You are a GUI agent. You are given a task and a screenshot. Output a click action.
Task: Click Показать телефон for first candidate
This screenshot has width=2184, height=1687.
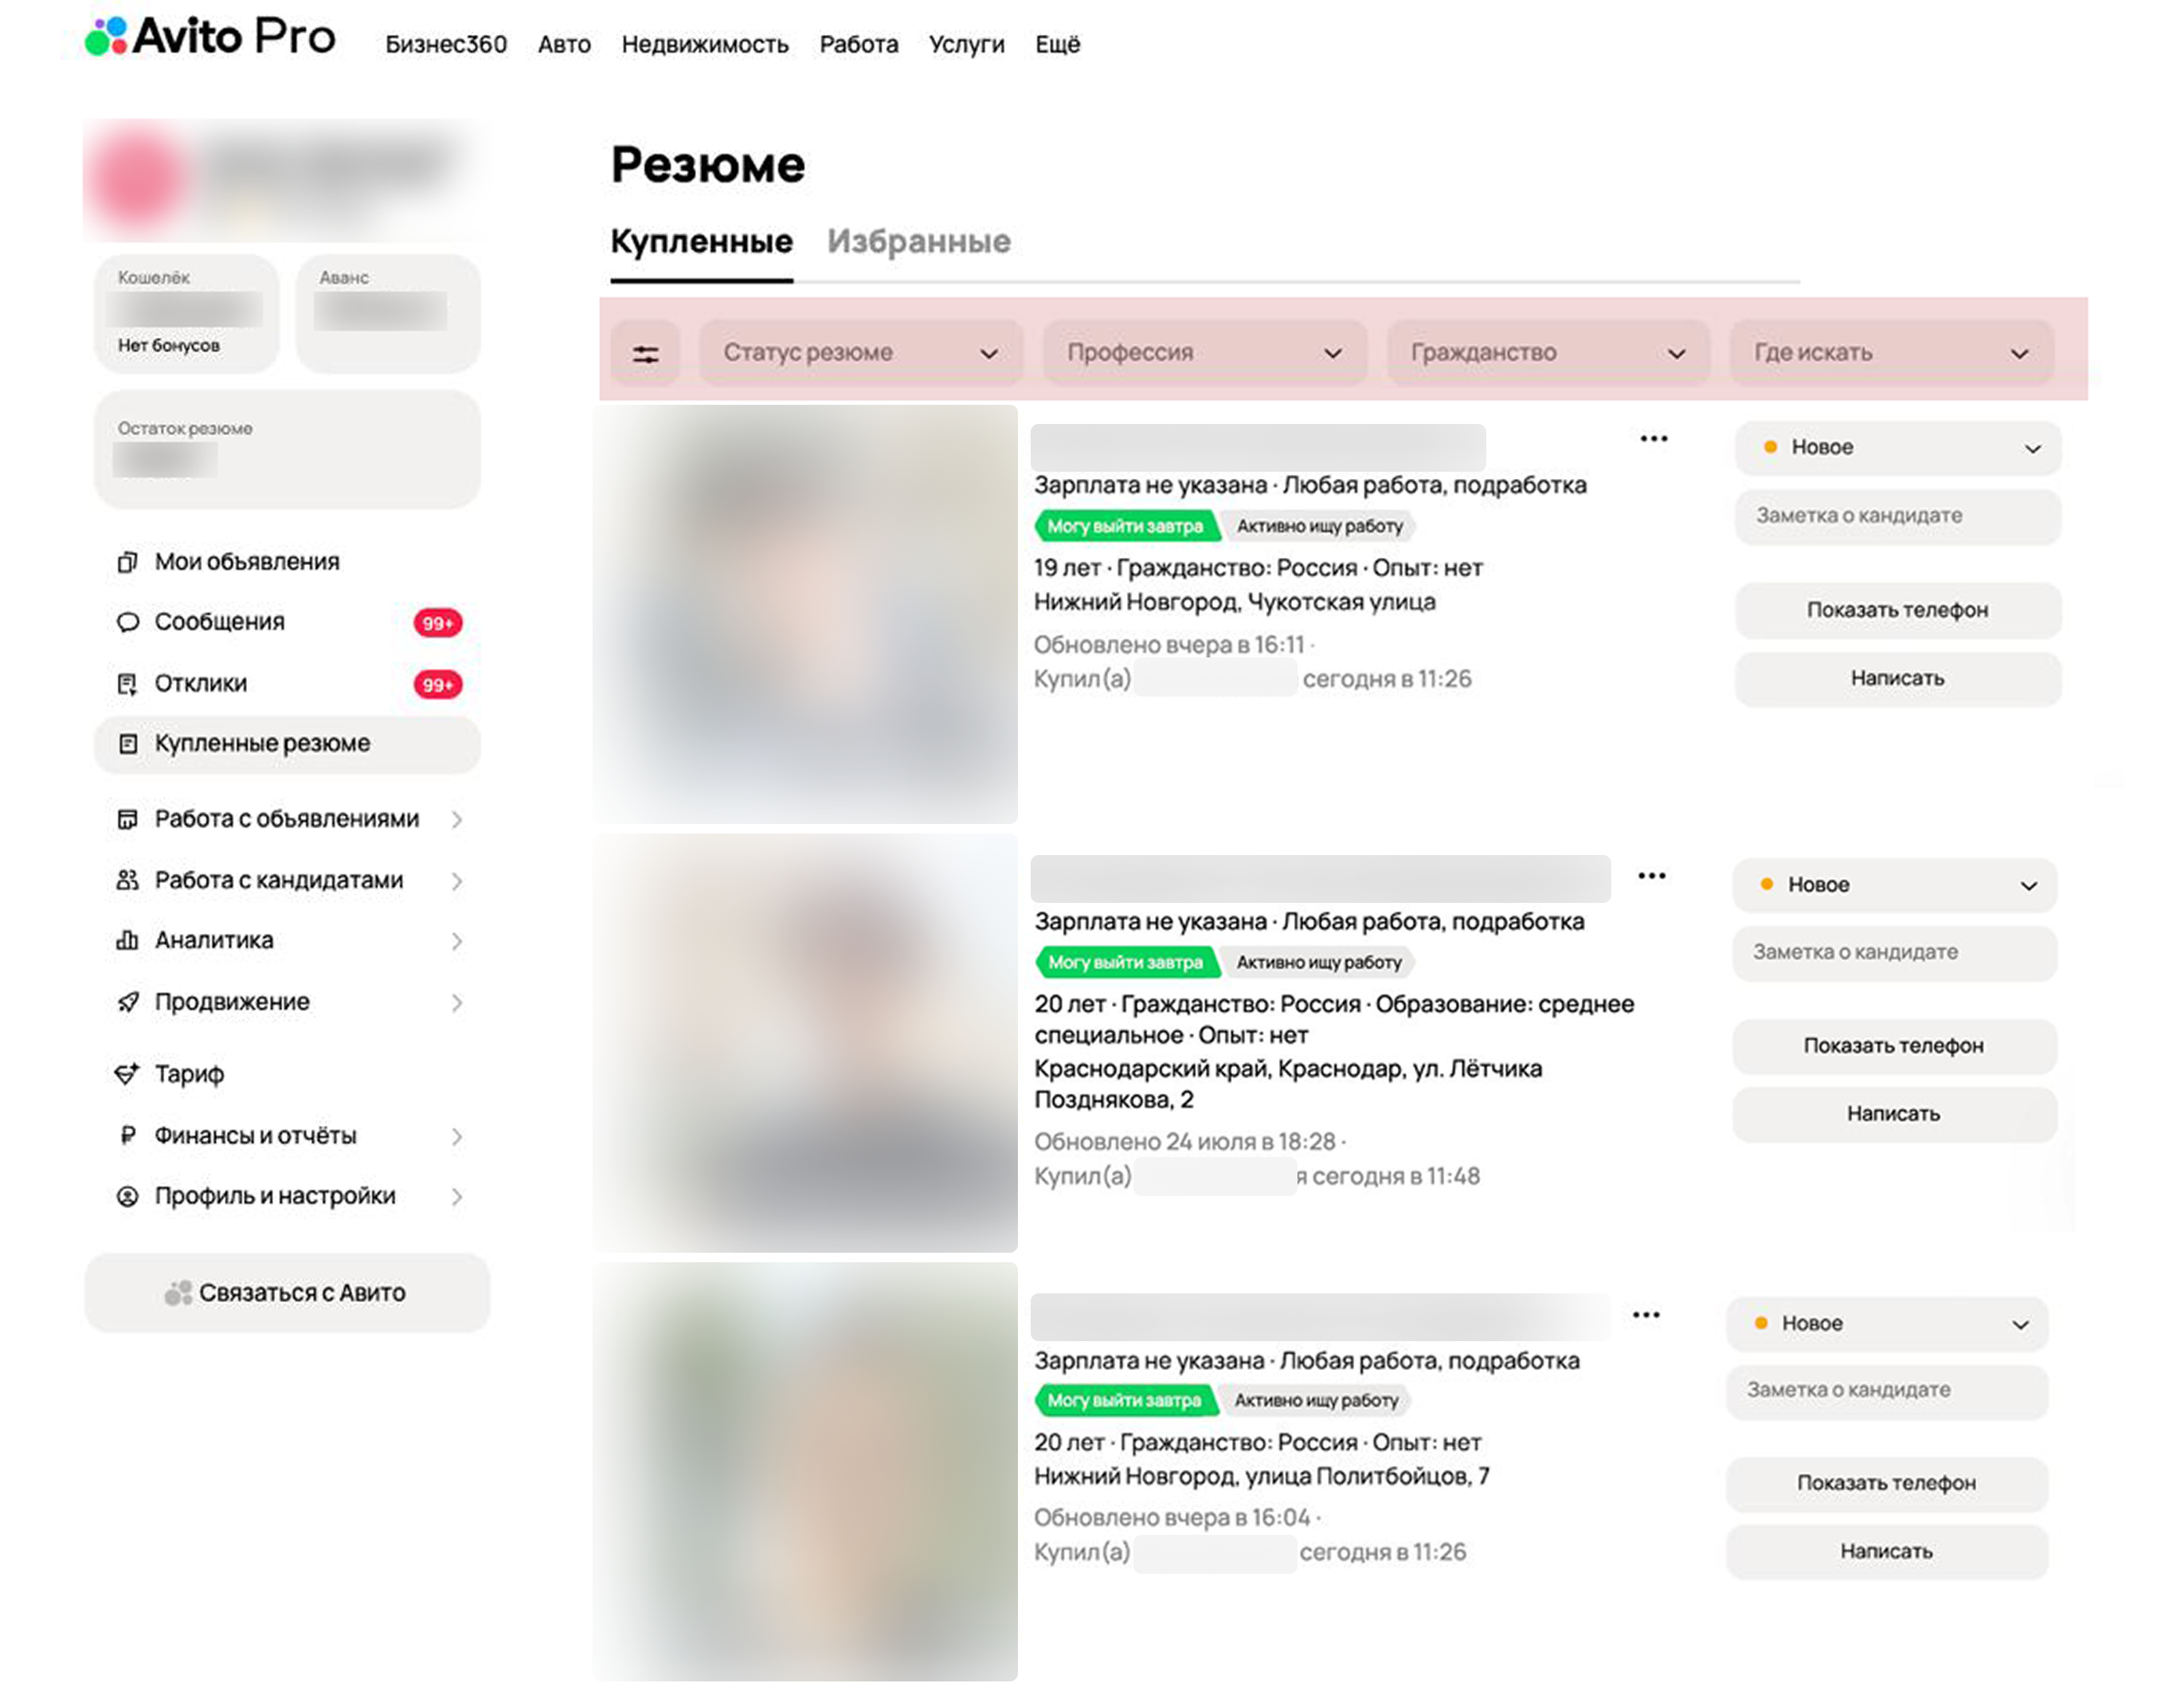pyautogui.click(x=1897, y=610)
